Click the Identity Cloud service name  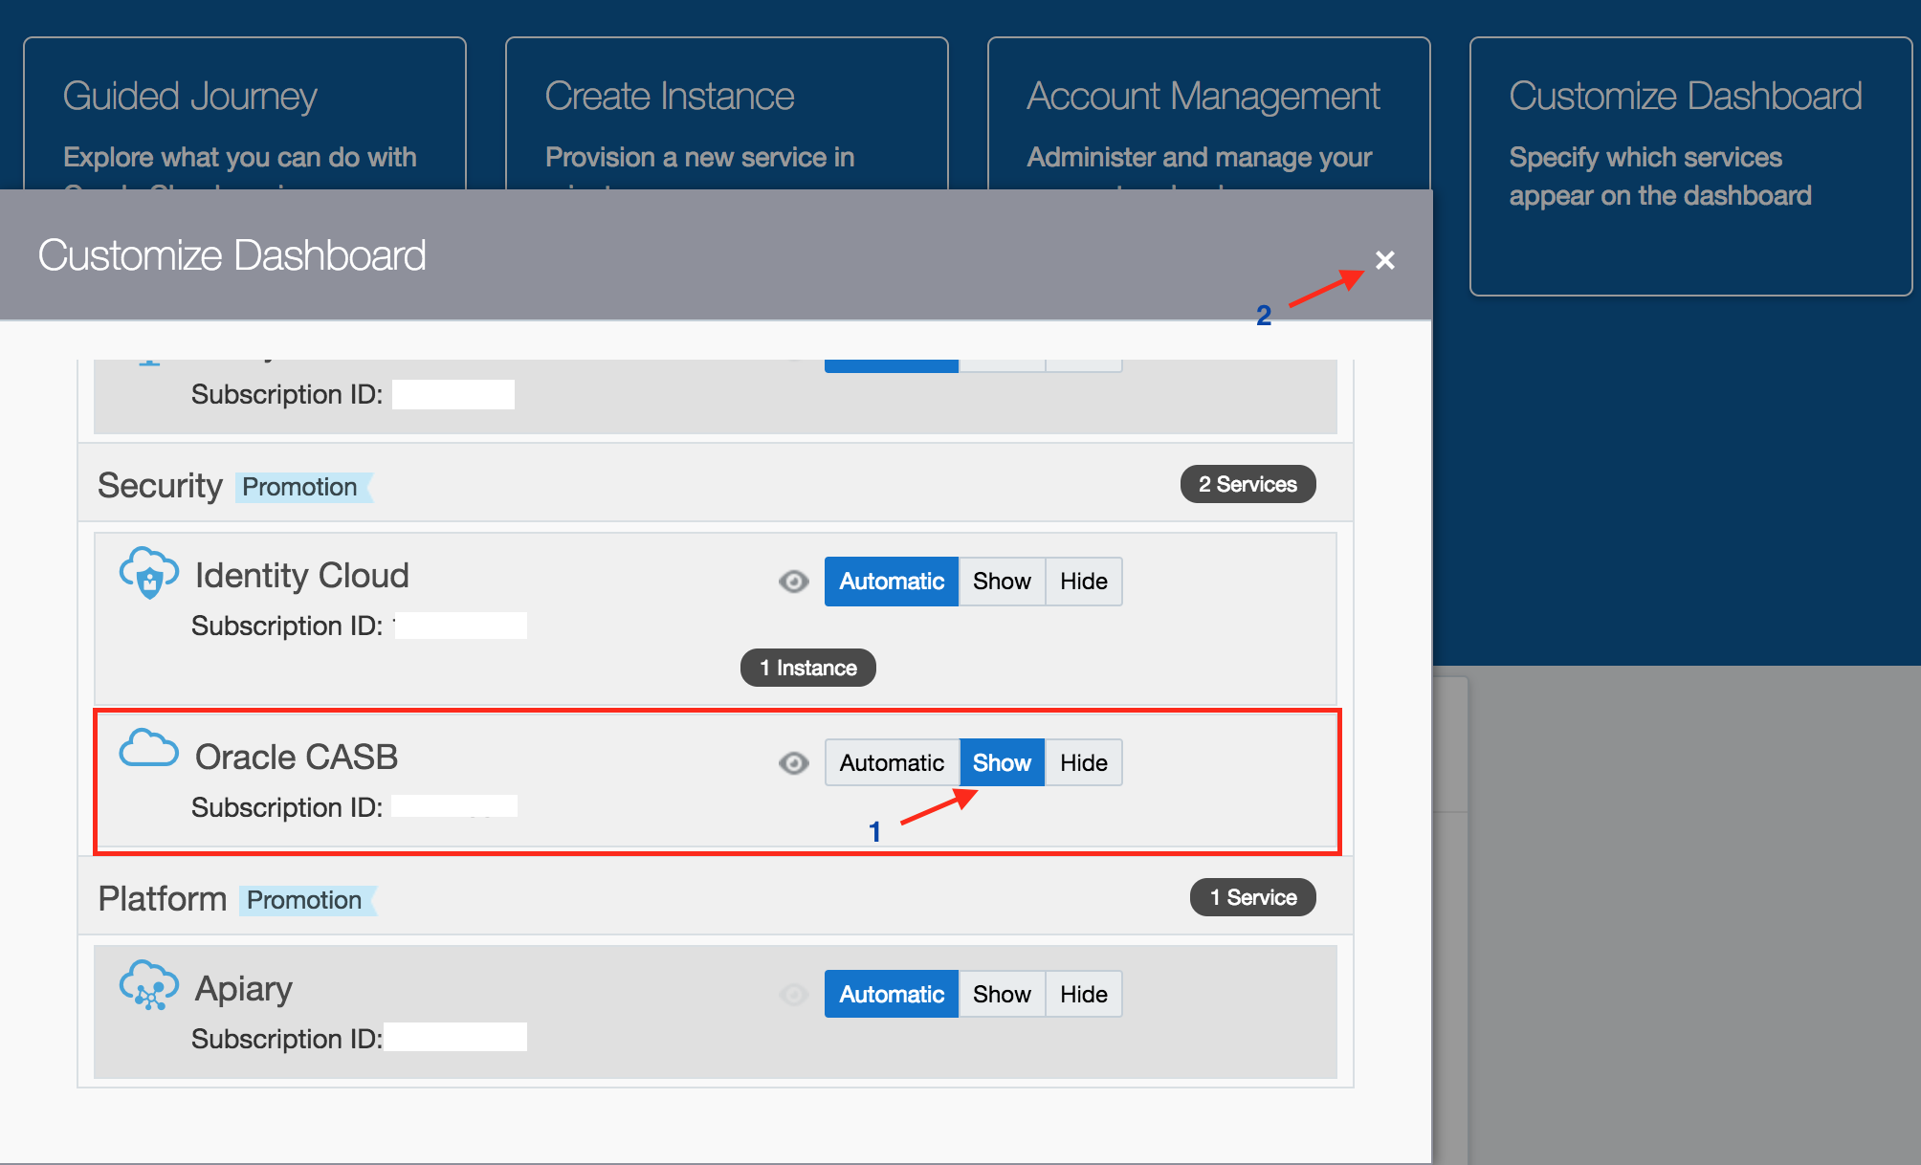click(302, 576)
